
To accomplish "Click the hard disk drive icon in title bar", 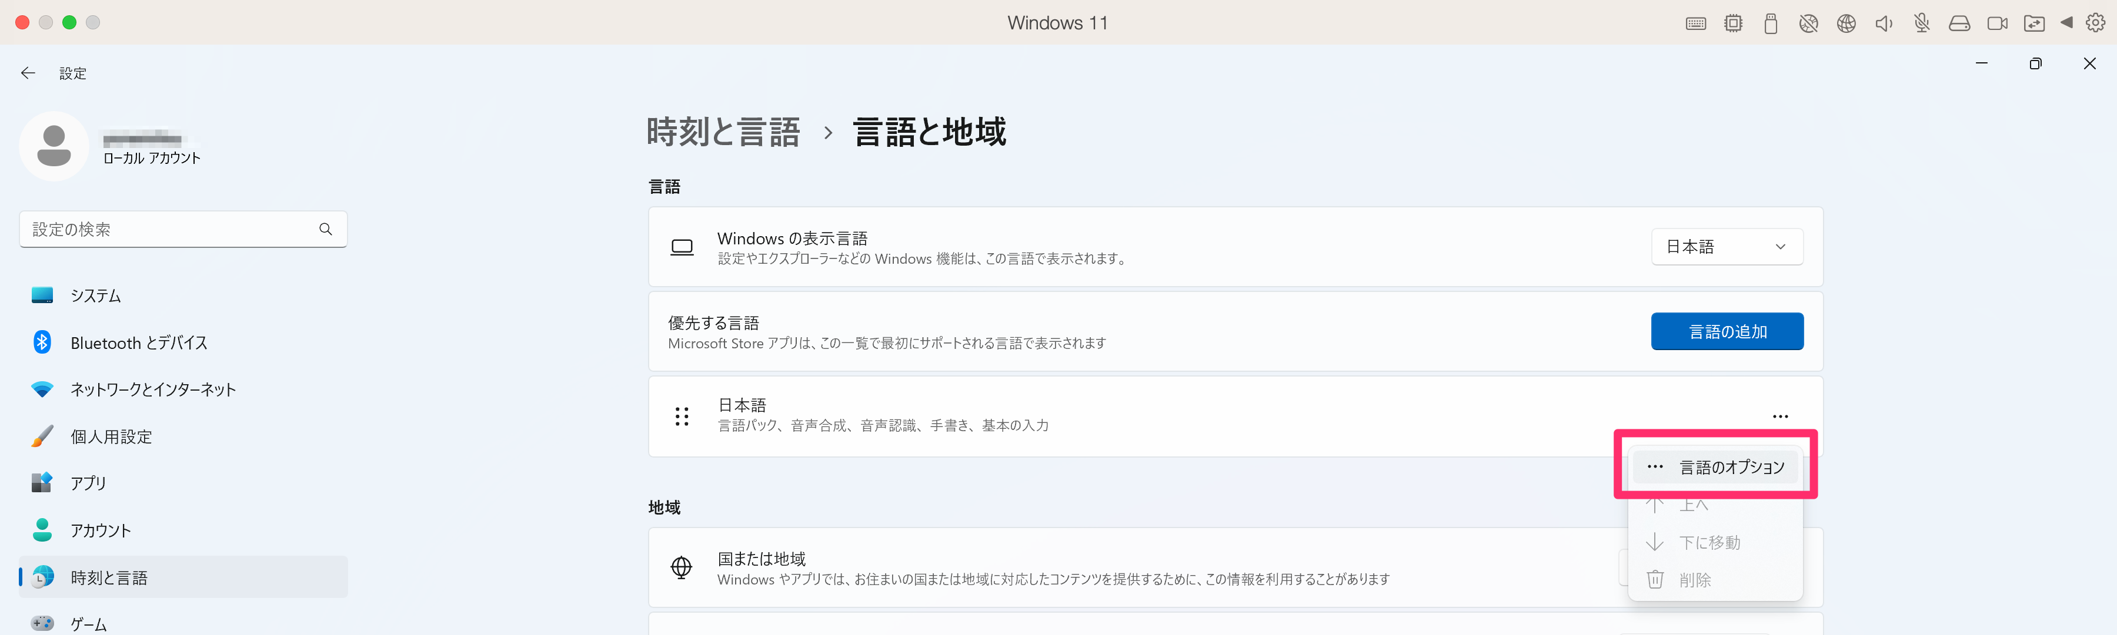I will tap(1959, 24).
